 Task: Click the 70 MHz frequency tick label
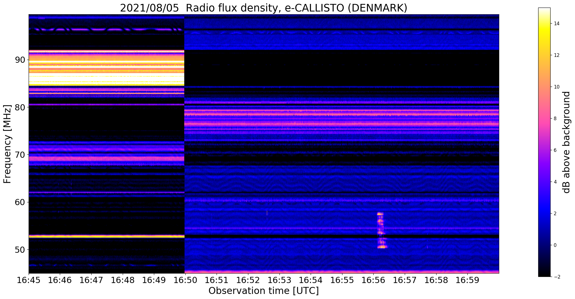(21, 154)
